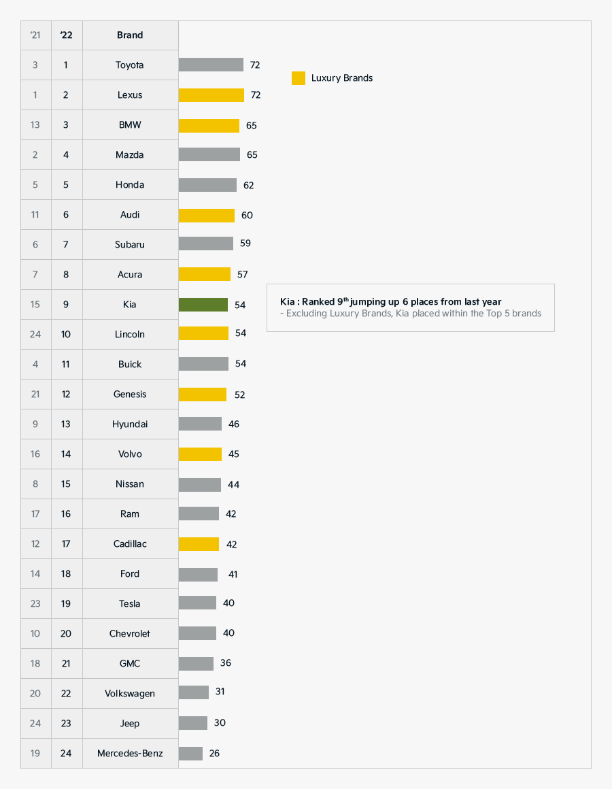
Task: Click the yellow Genesis score bar
Action: (203, 394)
